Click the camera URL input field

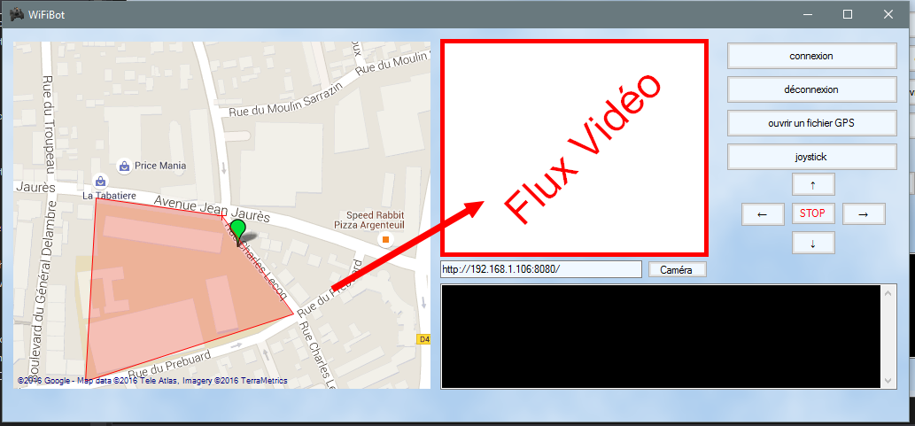(541, 269)
